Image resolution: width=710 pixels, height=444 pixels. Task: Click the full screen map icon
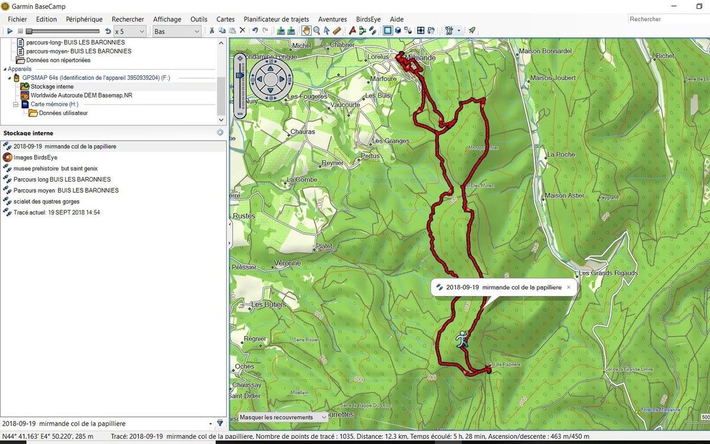[421, 31]
